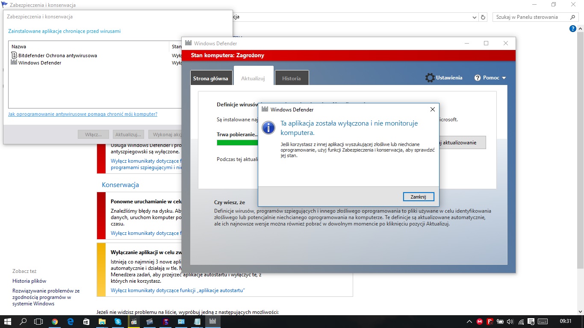Open the Pomoc dropdown arrow

click(x=504, y=78)
